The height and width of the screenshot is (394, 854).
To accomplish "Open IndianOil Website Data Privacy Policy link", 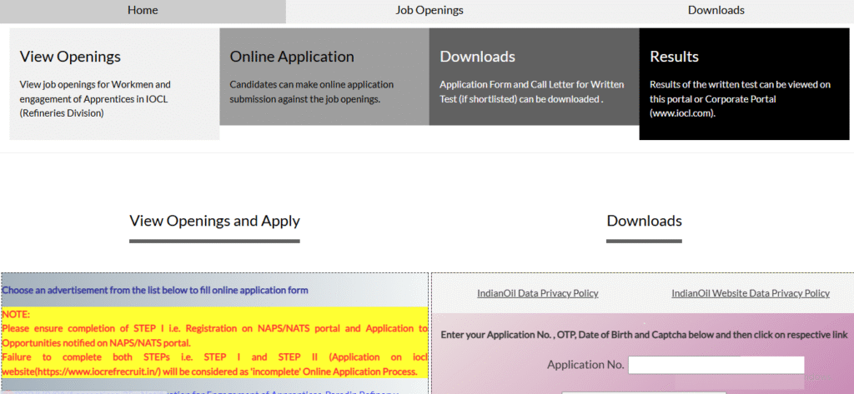I will 750,293.
